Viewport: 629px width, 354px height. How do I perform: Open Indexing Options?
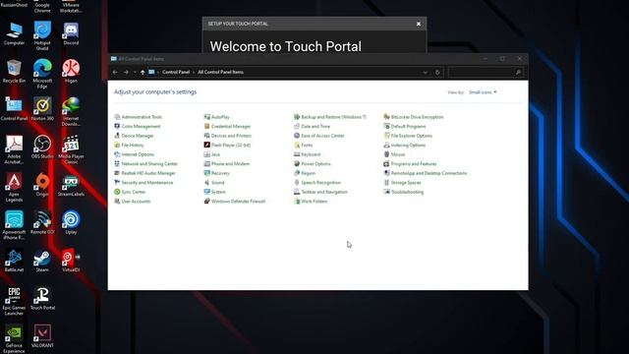tap(404, 145)
